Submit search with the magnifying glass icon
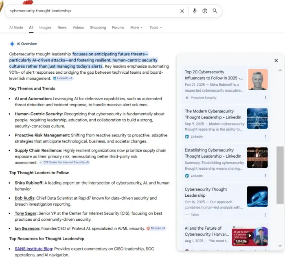 pyautogui.click(x=215, y=11)
